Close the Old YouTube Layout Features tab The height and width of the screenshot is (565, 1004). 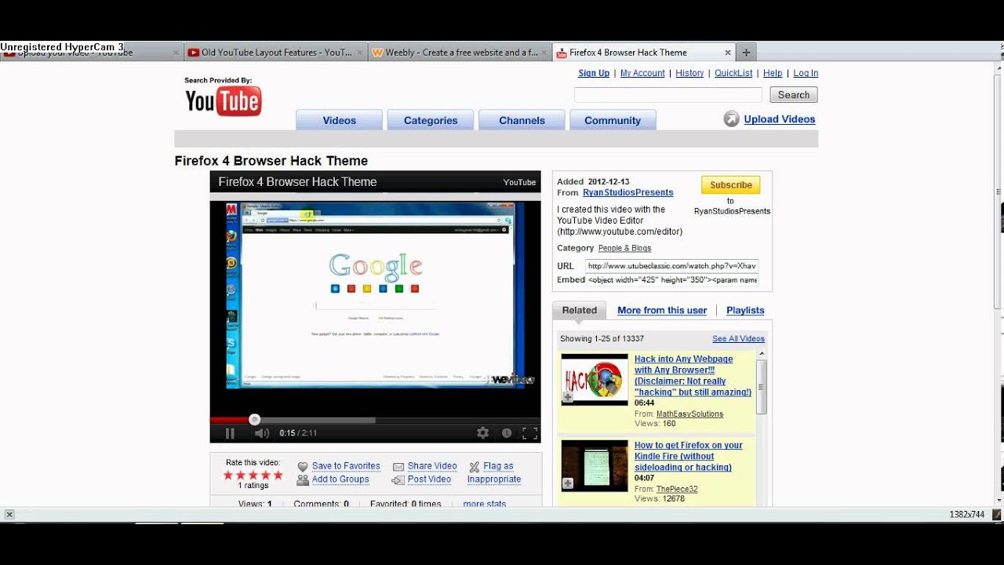(x=360, y=53)
